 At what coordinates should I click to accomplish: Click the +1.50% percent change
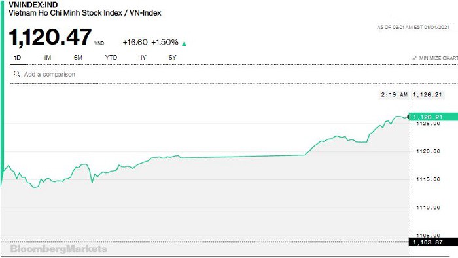tap(165, 43)
